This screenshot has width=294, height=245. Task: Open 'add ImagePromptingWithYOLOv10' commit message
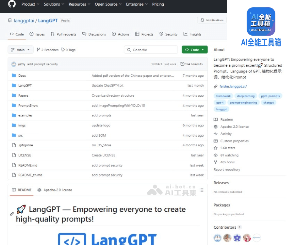[118, 106]
